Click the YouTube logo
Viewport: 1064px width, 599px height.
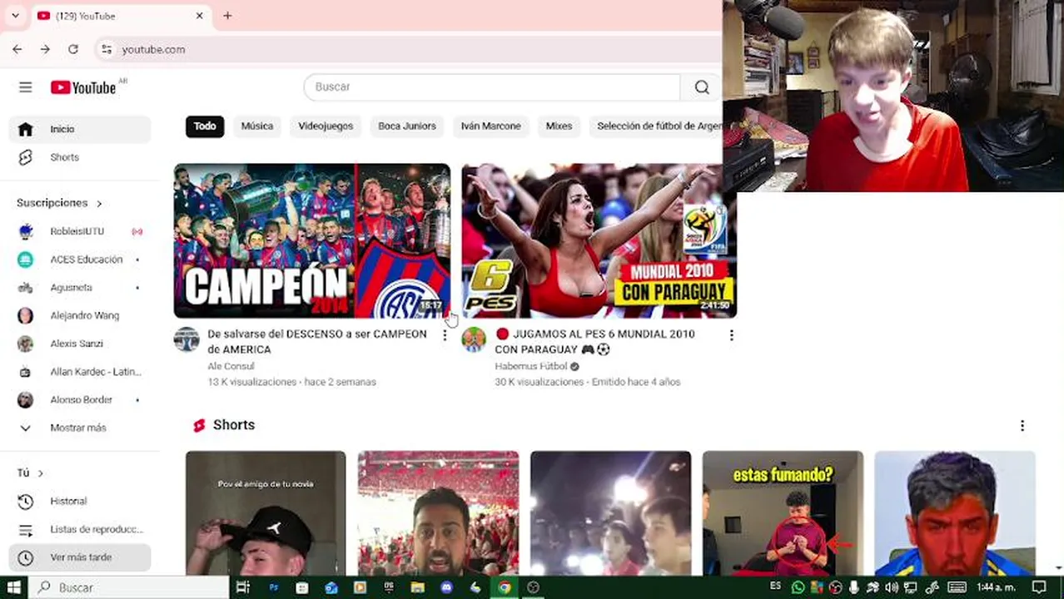83,87
